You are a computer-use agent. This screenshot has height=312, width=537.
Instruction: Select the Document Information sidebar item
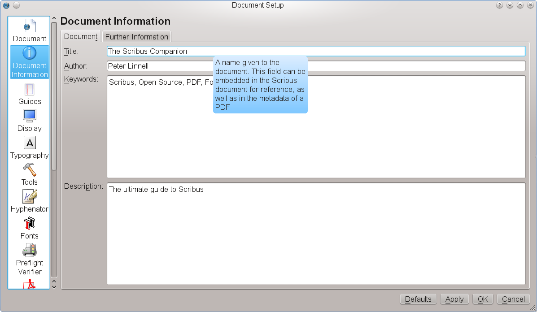pos(30,62)
